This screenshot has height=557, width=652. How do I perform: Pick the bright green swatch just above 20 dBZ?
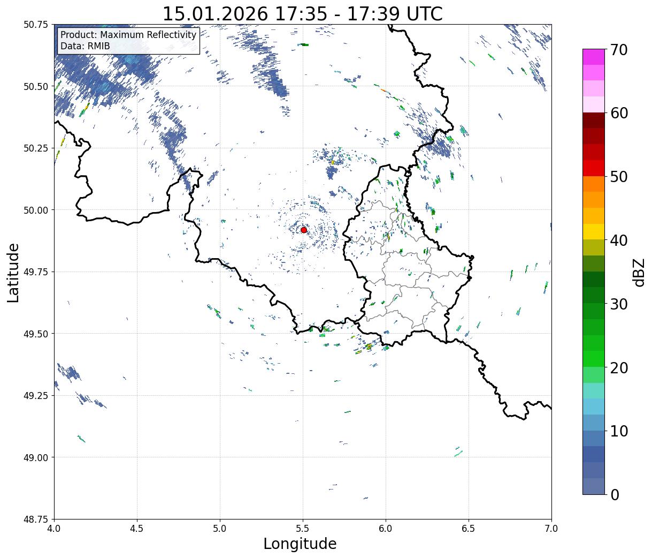click(594, 359)
